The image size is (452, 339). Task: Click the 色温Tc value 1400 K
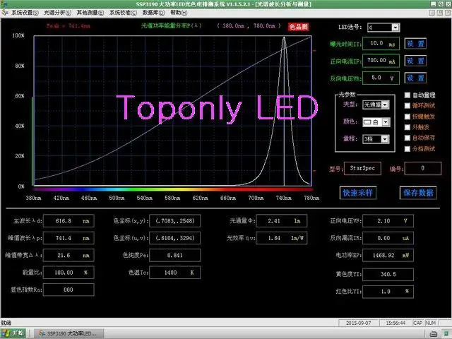174,273
